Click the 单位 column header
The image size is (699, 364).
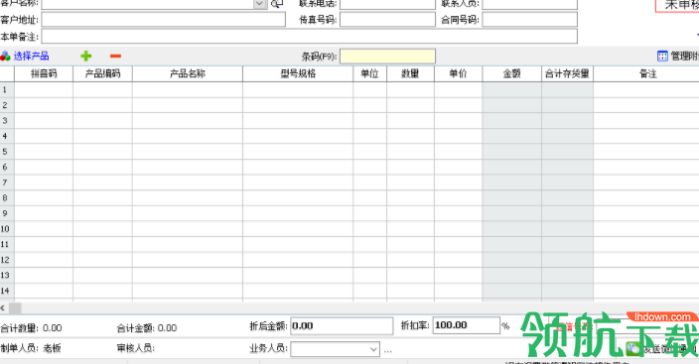coord(369,73)
